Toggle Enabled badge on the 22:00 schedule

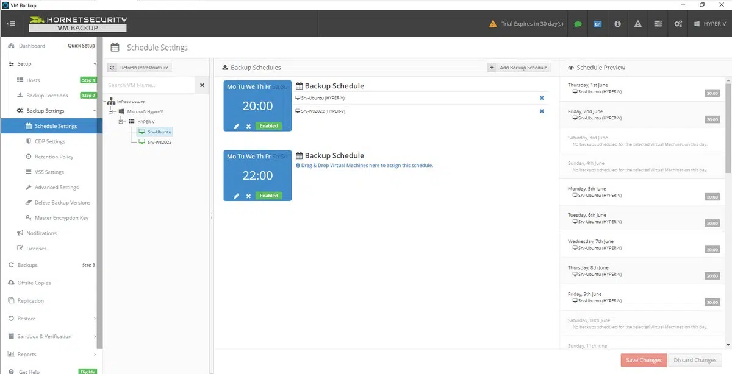[268, 196]
